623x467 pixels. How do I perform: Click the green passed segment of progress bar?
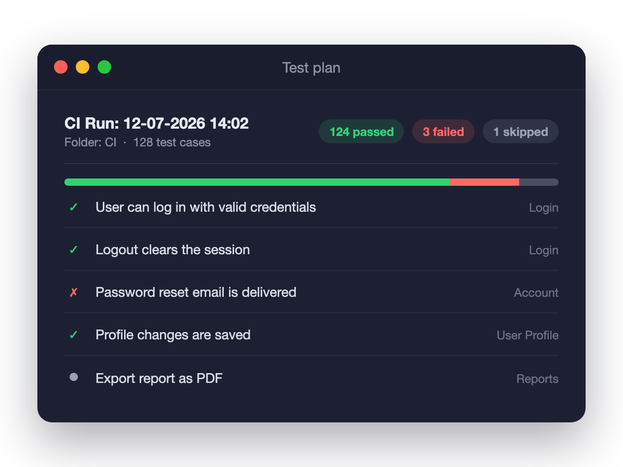(257, 182)
